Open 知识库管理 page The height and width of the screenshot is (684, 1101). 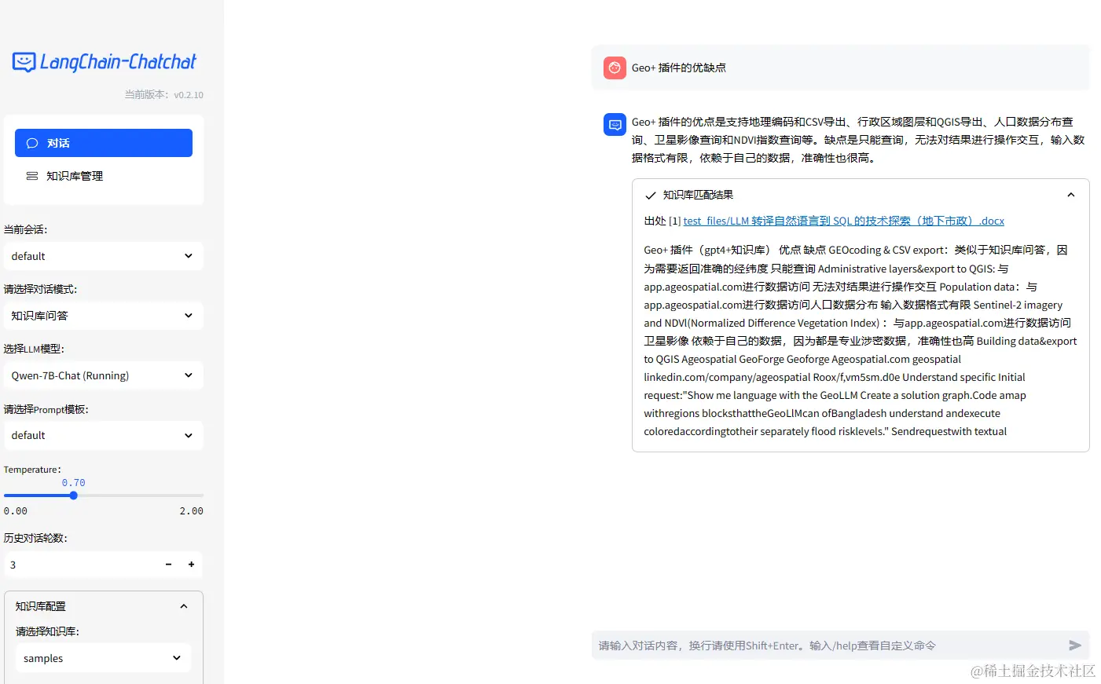point(104,176)
